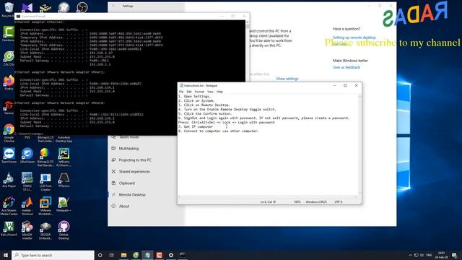Screen dimensions: 462x260
Task: Launch Coc Coc browser desktop shortcut
Action: pos(9,58)
